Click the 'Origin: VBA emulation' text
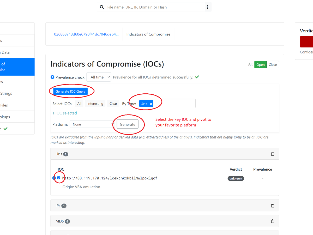The image size is (313, 235). click(81, 187)
